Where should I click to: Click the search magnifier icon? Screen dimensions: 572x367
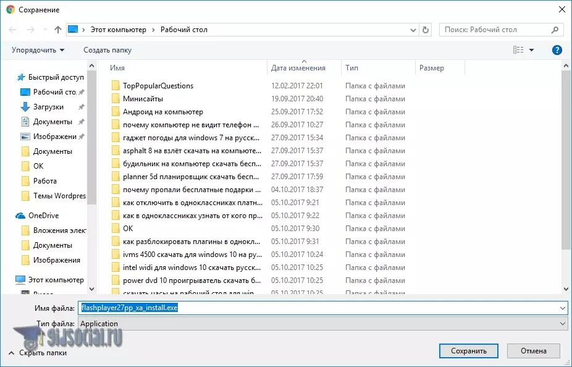point(555,30)
